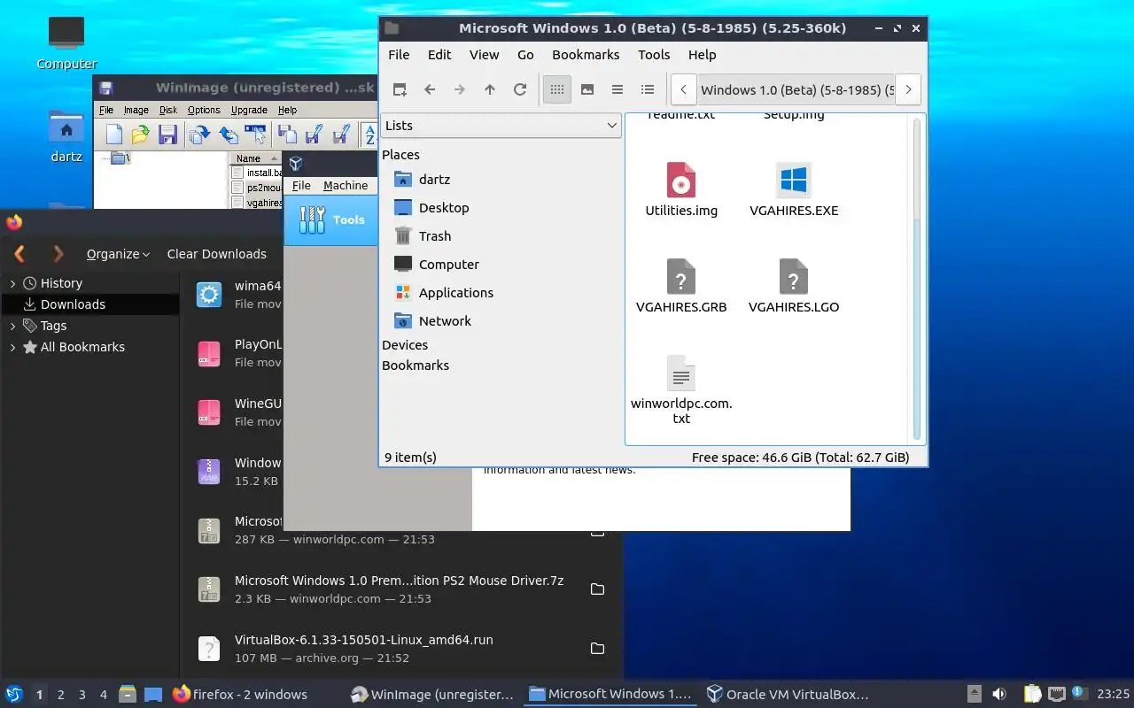Click Open image icon in WinImage toolbar
This screenshot has height=708, width=1134.
click(140, 135)
